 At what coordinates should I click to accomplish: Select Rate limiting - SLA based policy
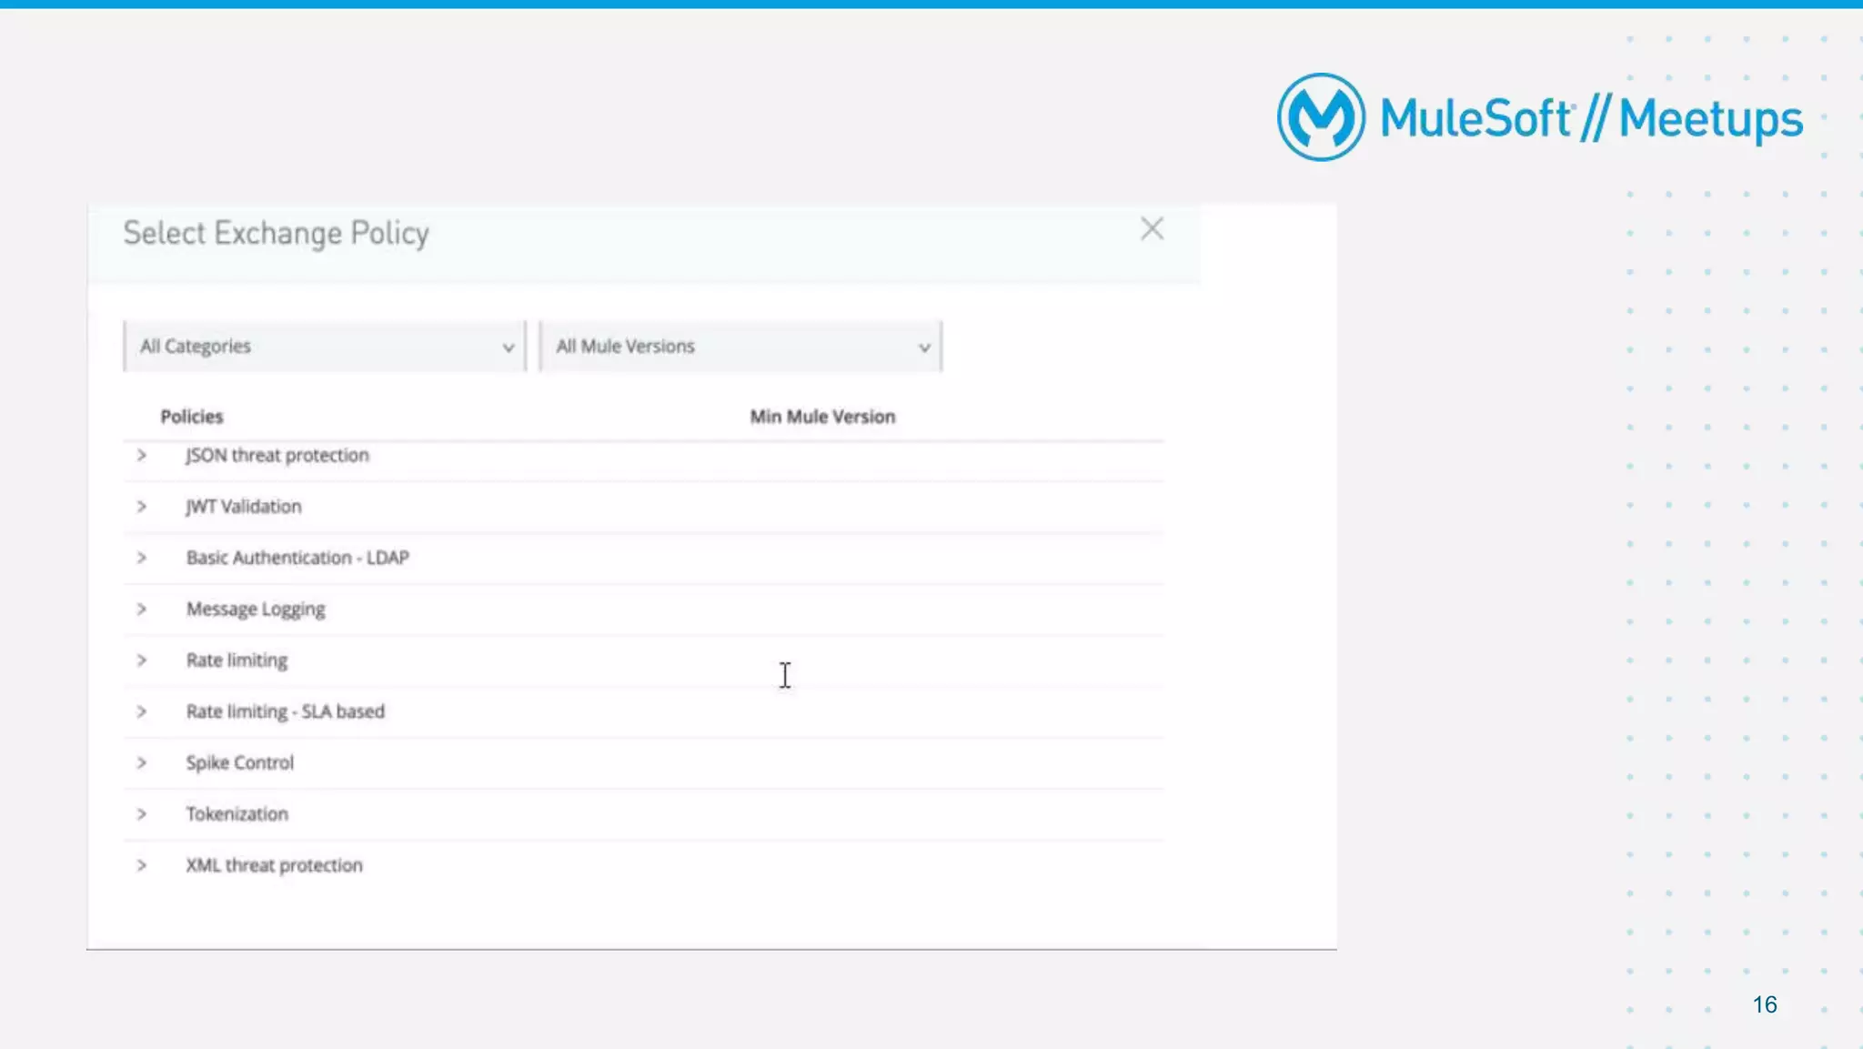point(286,711)
